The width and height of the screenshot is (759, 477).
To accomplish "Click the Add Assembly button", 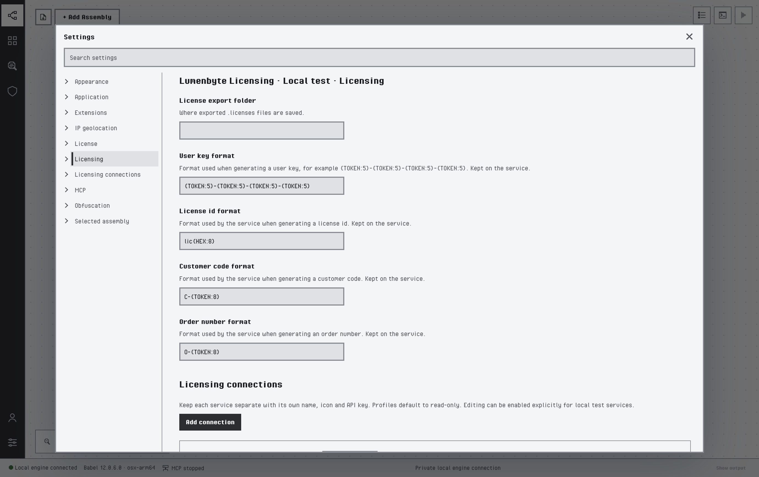I will click(x=87, y=17).
